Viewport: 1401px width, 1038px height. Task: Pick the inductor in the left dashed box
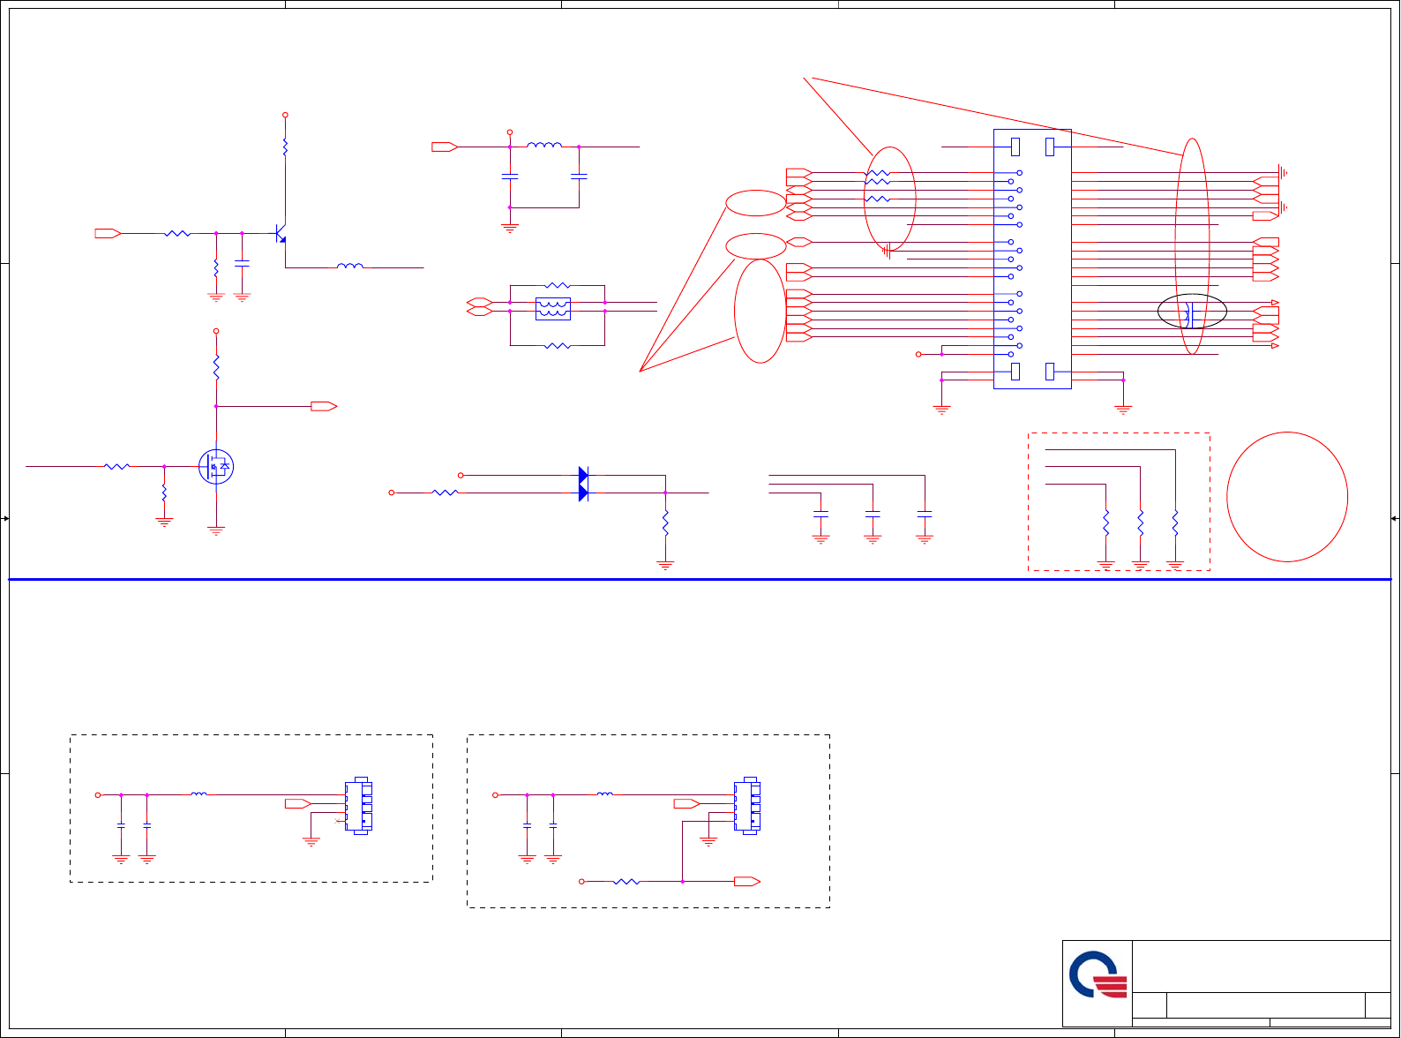point(199,794)
